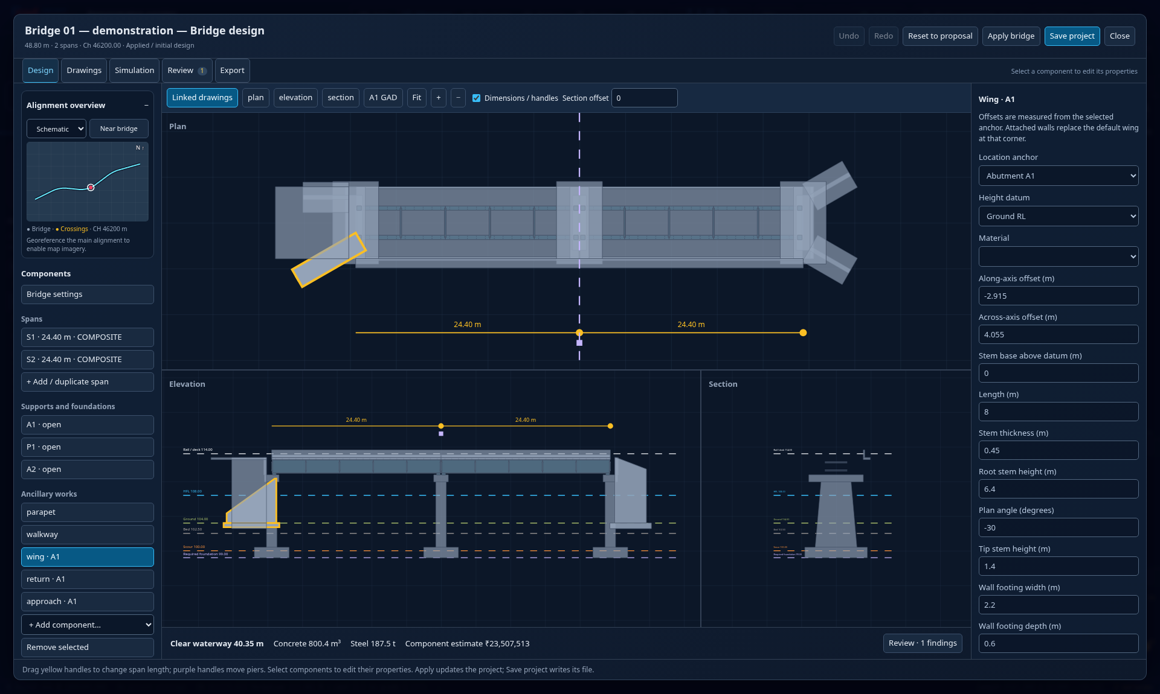Click the Along-axis offset field

pos(1058,296)
